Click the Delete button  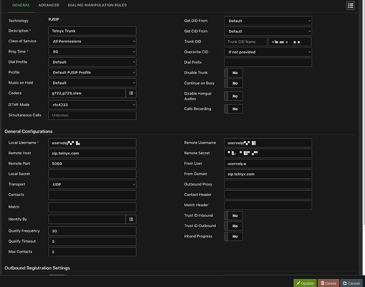[x=328, y=283]
